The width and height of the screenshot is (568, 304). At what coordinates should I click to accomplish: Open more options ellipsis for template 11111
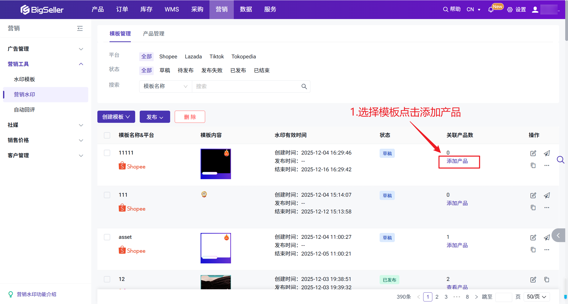547,165
